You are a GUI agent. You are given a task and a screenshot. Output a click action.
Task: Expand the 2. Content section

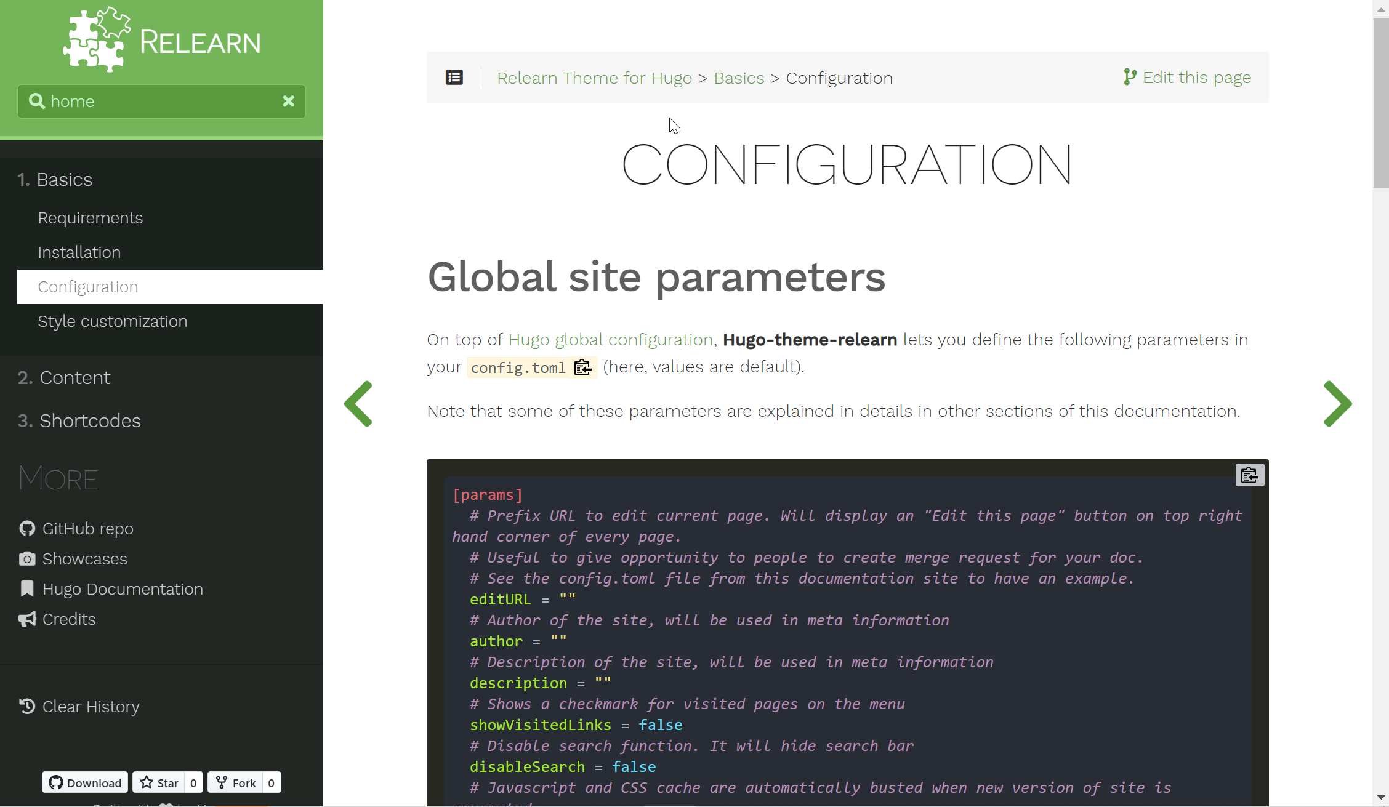[74, 378]
